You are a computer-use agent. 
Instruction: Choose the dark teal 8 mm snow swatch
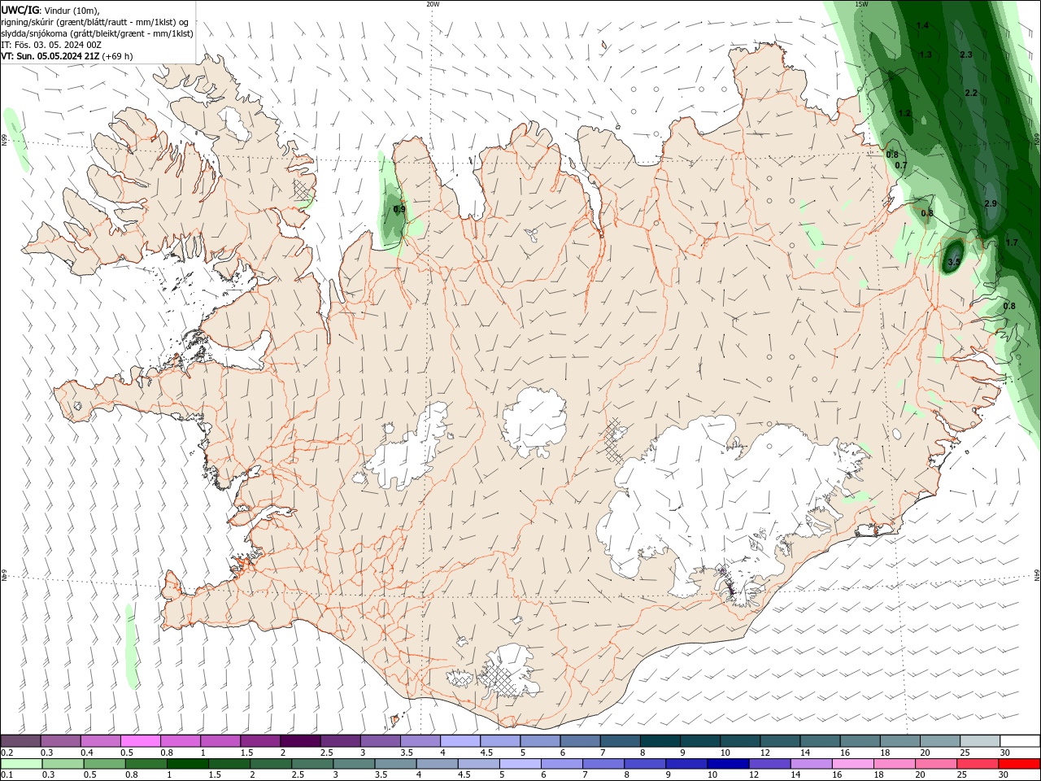point(660,741)
